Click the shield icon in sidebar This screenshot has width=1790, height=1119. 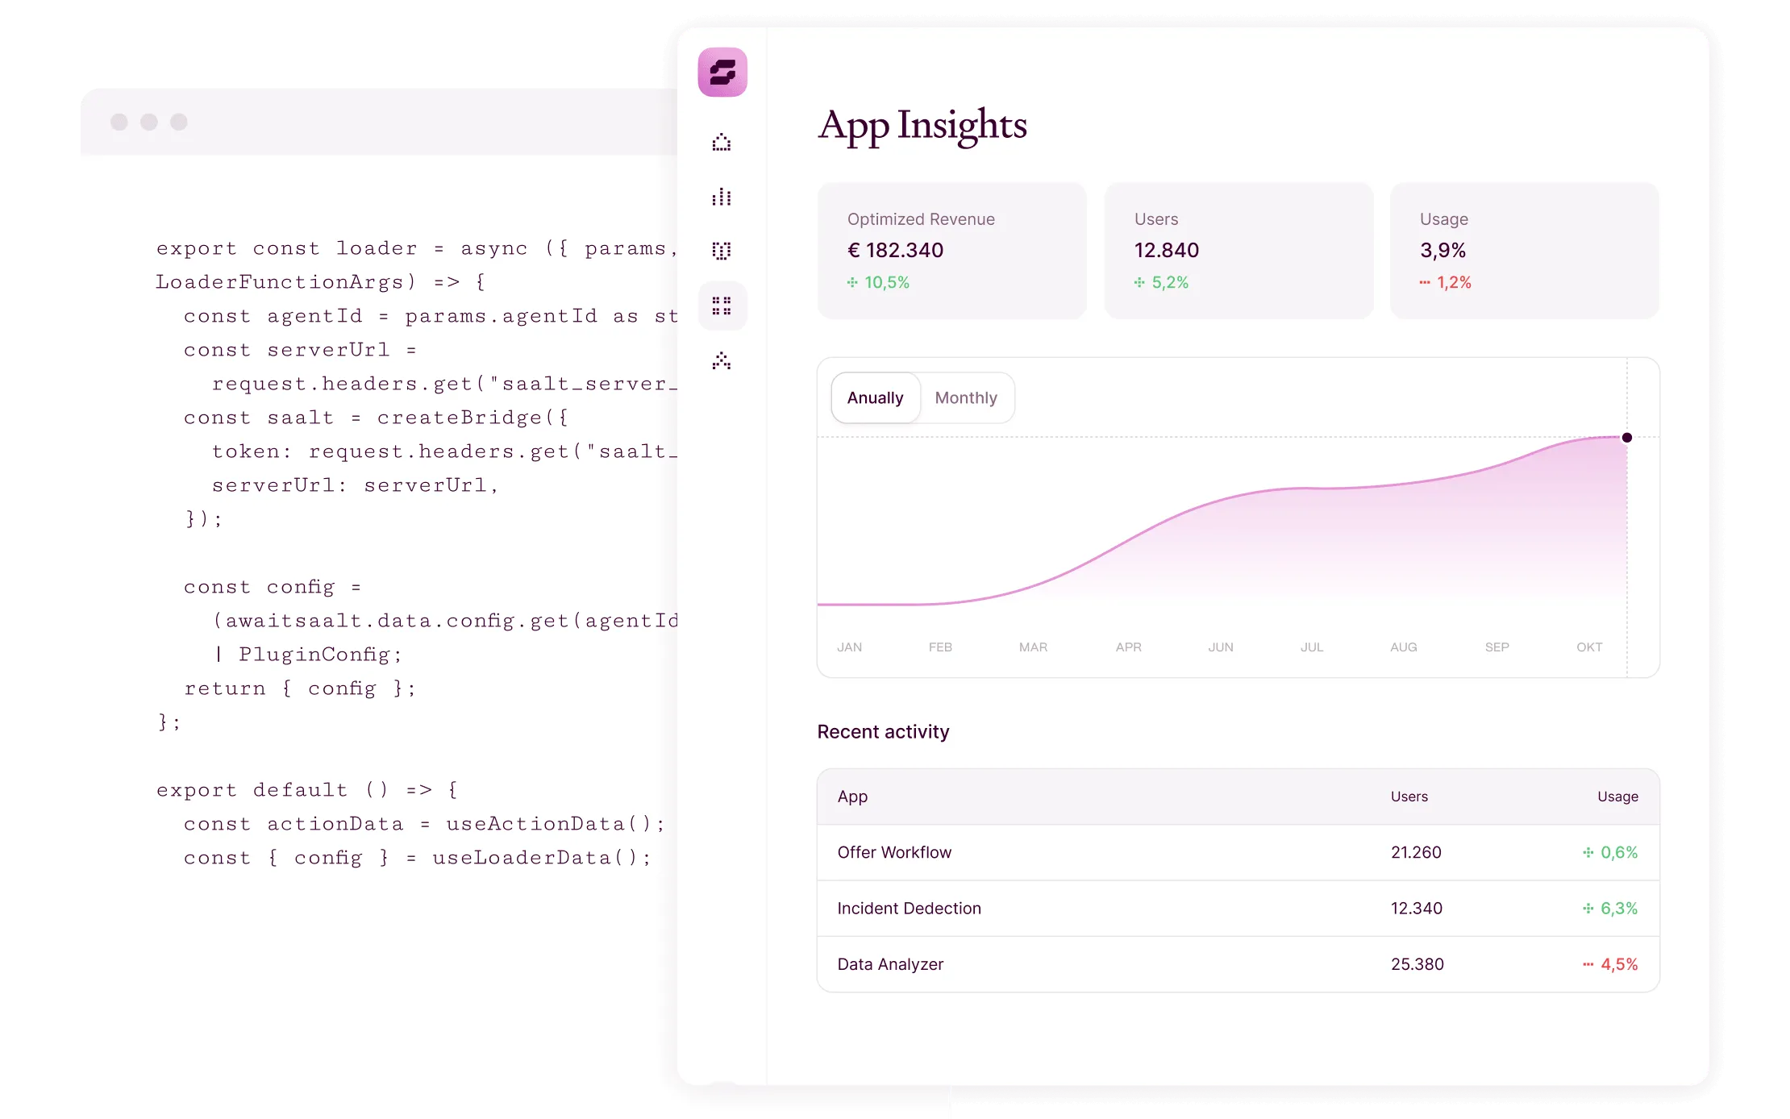(x=722, y=251)
